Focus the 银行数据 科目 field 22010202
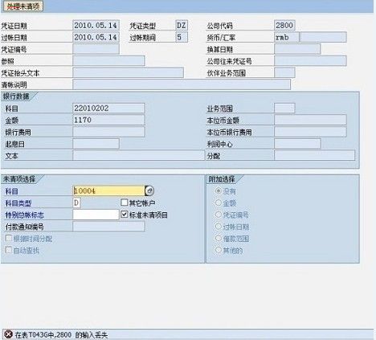This screenshot has width=376, height=340. coord(108,109)
